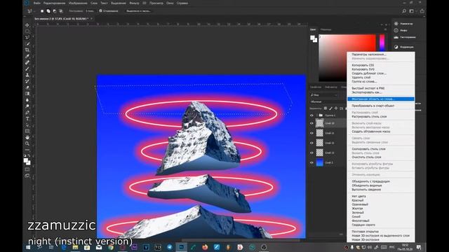Select the Blur tool
Viewport: 449px width, 252px height.
tap(27, 100)
